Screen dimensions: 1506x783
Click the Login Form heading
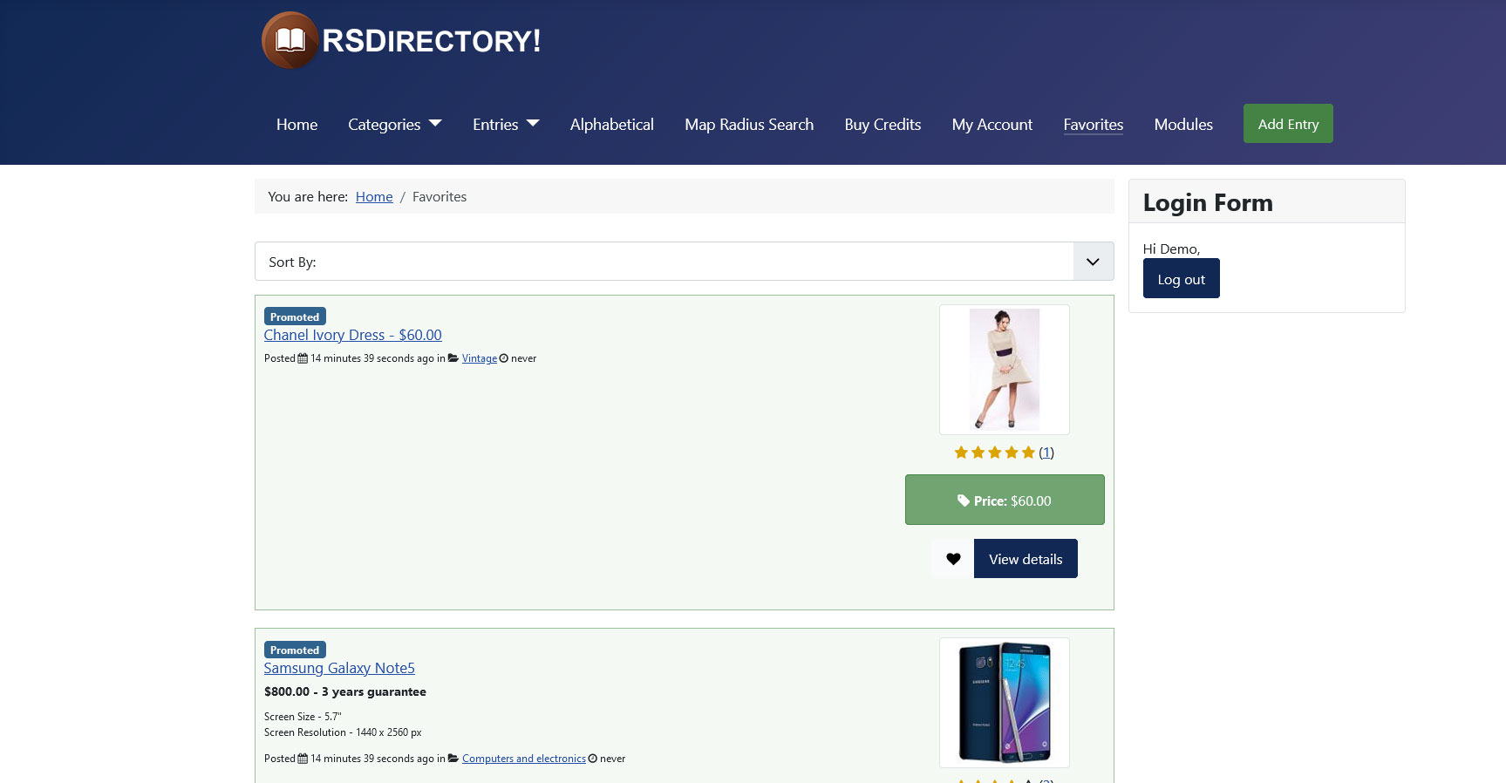(1208, 202)
